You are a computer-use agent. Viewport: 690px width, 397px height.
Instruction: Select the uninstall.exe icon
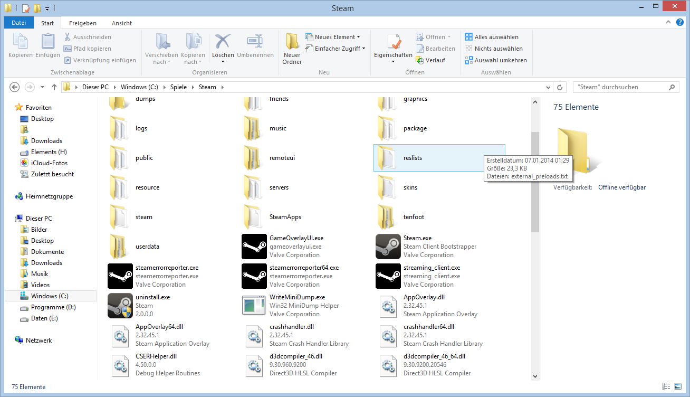120,306
